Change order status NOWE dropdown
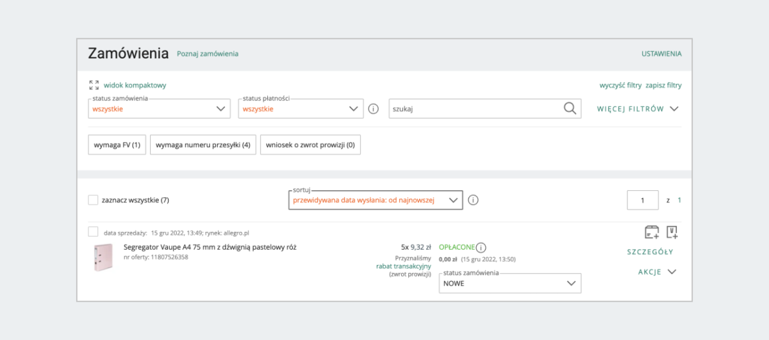The height and width of the screenshot is (340, 769). 510,283
